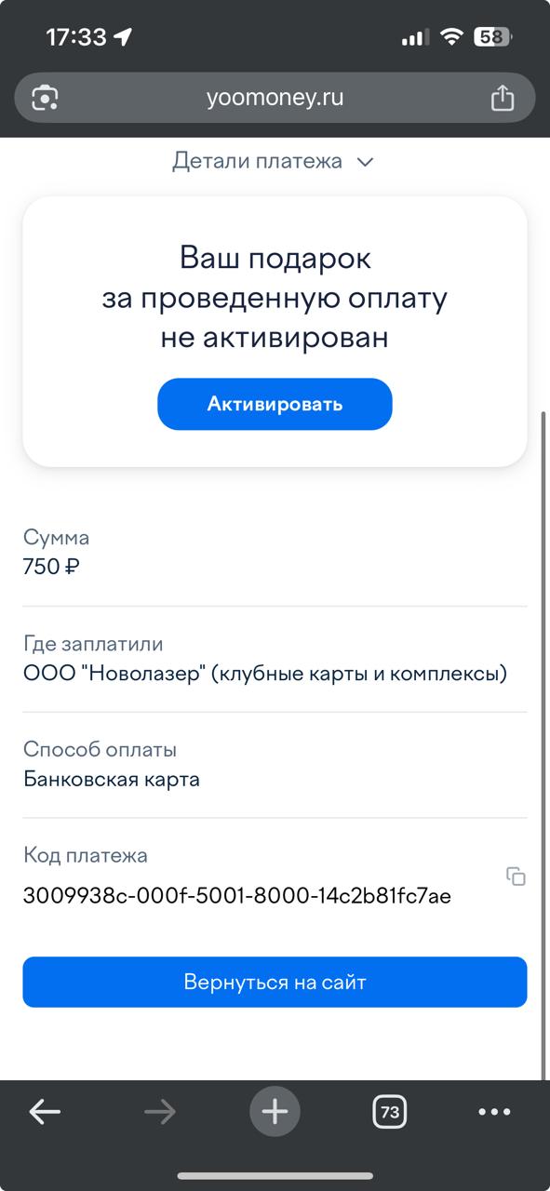This screenshot has height=1191, width=550.
Task: Go back with the left arrow
Action: coord(45,1111)
